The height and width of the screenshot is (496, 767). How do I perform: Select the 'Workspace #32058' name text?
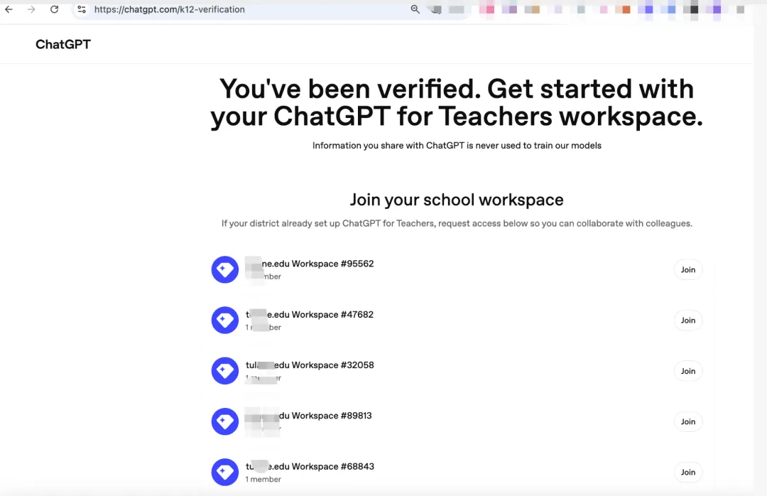[332, 365]
